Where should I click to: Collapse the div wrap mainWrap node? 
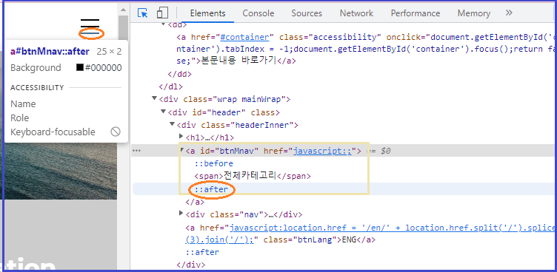pos(155,98)
